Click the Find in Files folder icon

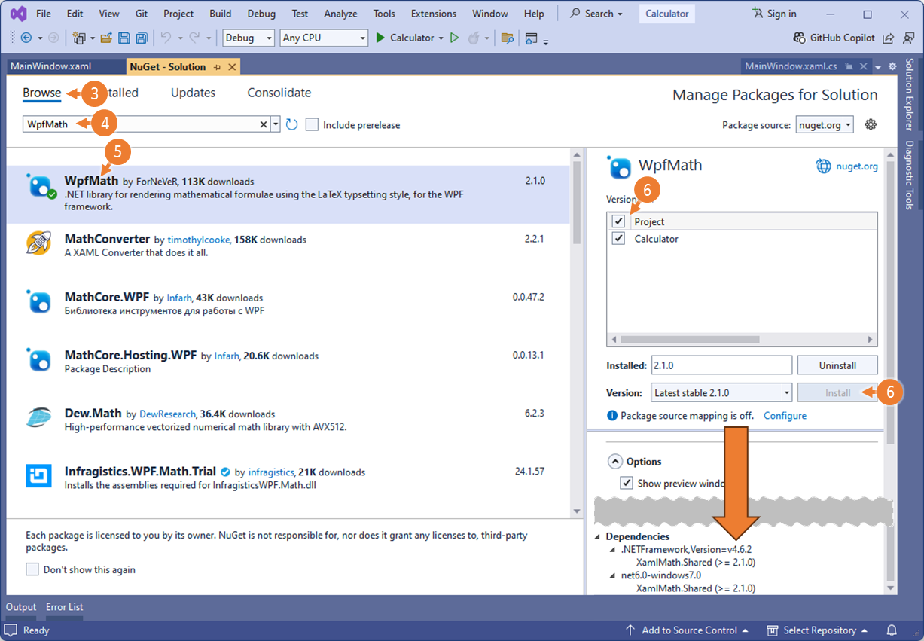tap(507, 38)
